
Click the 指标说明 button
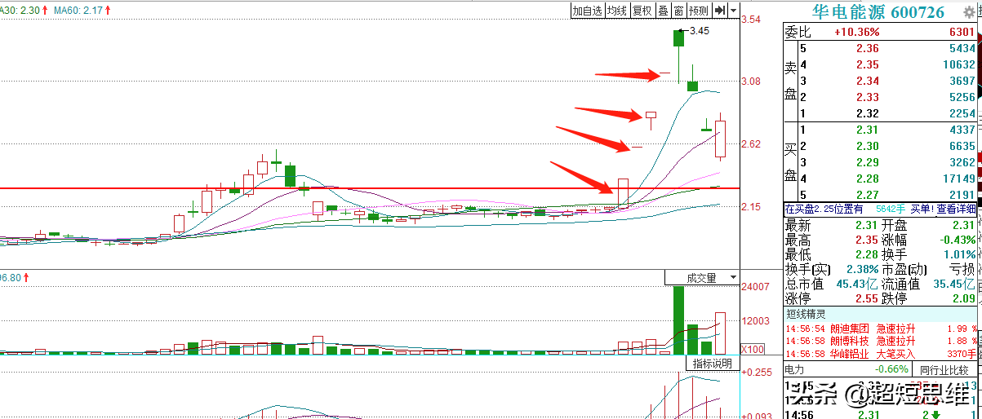[712, 364]
